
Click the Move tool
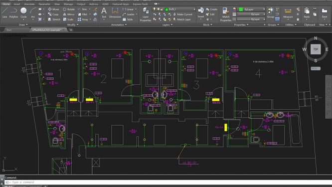[53, 9]
